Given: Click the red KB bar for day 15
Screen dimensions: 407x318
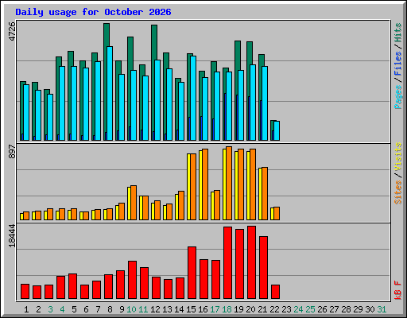Looking at the screenshot, I should click(192, 273).
